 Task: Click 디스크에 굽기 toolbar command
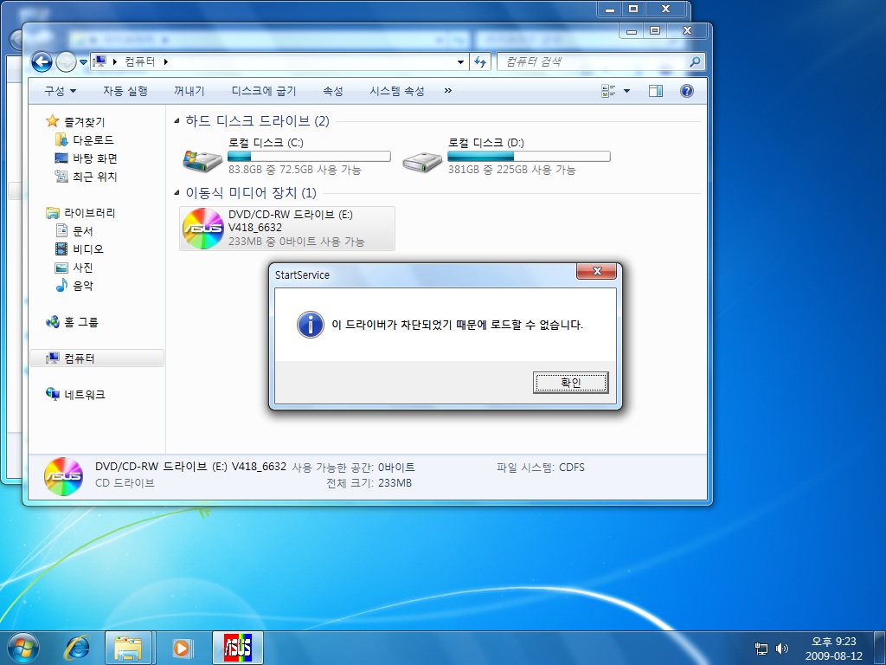[264, 91]
